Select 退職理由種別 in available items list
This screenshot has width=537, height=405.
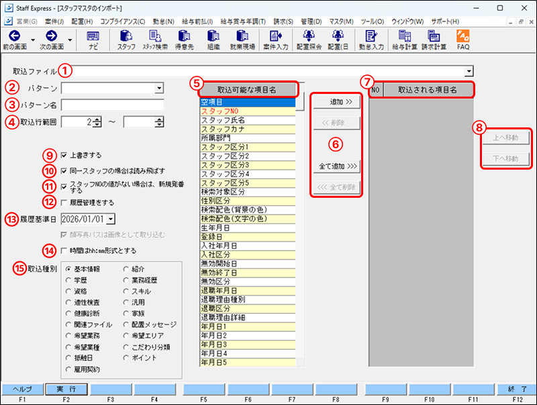pyautogui.click(x=248, y=299)
